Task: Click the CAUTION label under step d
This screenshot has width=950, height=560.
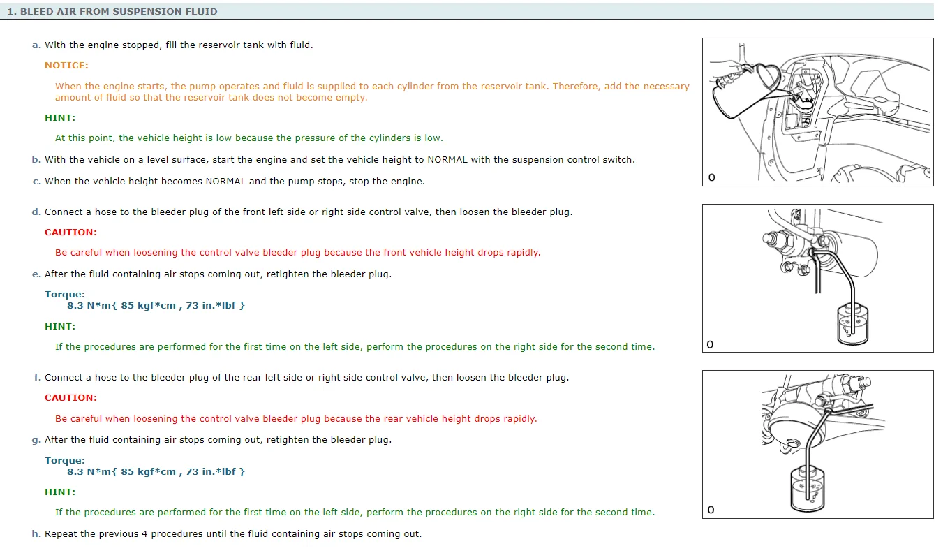Action: [70, 232]
